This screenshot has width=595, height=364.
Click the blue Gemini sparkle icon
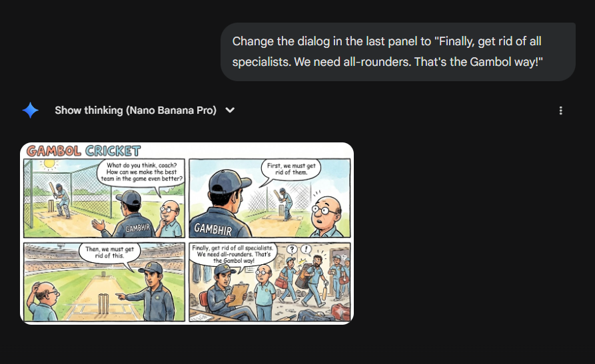pos(31,110)
